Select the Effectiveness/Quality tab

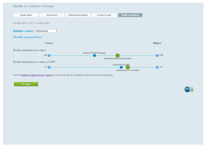pos(78,15)
